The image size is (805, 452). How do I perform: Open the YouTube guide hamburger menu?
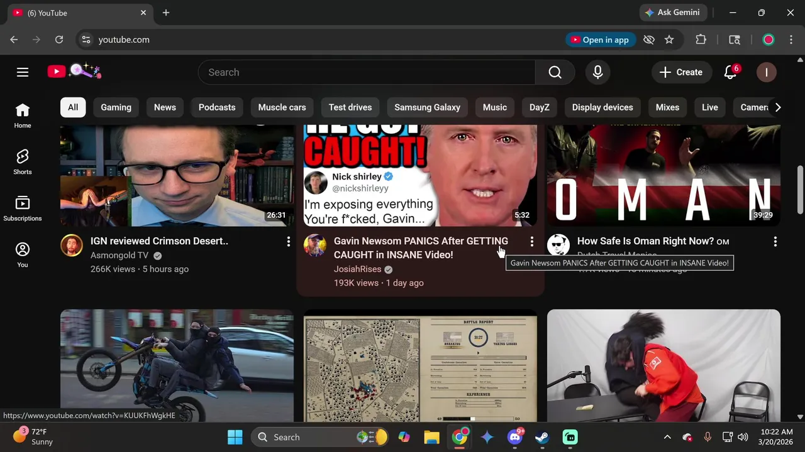tap(23, 72)
